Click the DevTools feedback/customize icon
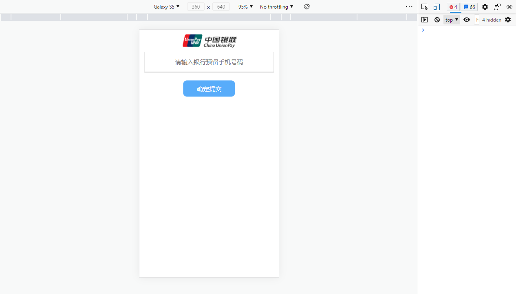516x294 pixels. 497,7
